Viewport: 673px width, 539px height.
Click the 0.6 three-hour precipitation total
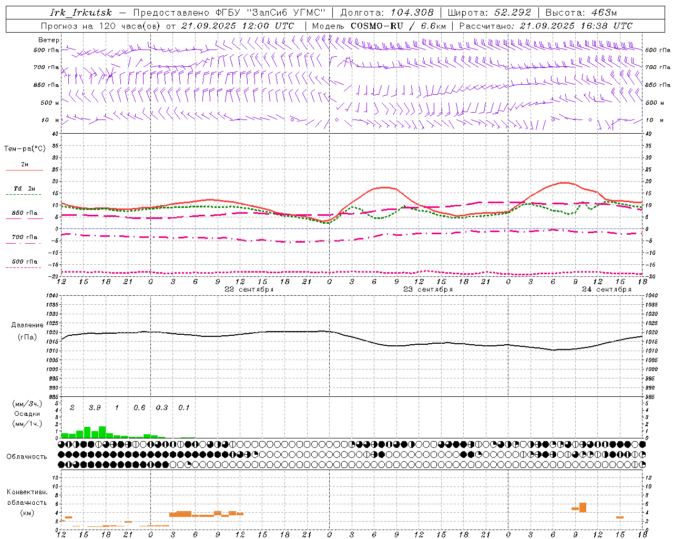139,407
